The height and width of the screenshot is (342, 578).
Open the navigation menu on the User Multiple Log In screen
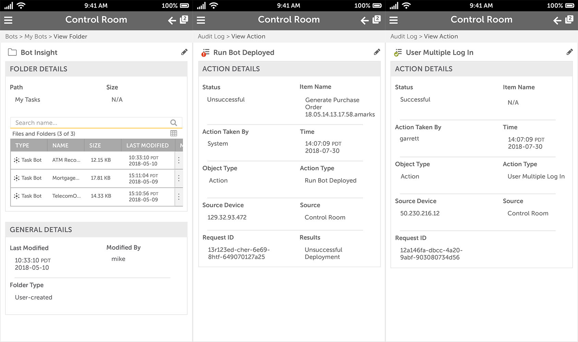tap(393, 20)
